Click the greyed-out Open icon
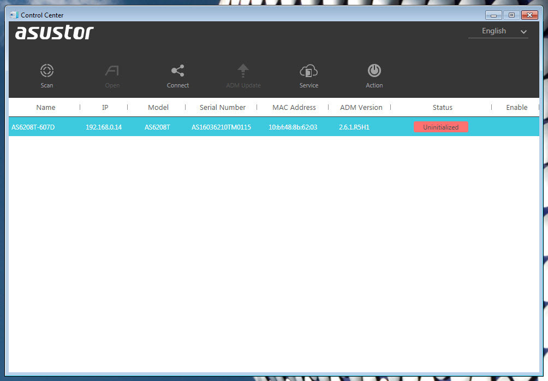 pyautogui.click(x=112, y=71)
